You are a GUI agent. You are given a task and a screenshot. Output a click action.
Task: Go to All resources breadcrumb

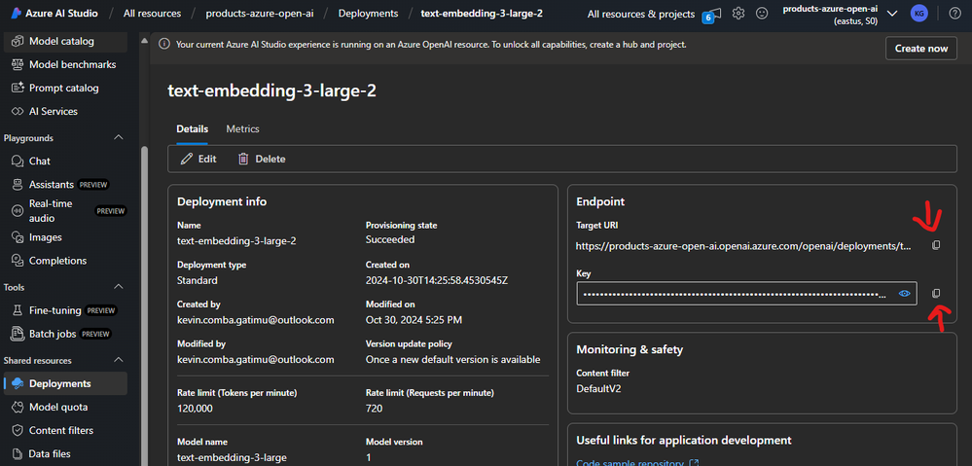[152, 13]
